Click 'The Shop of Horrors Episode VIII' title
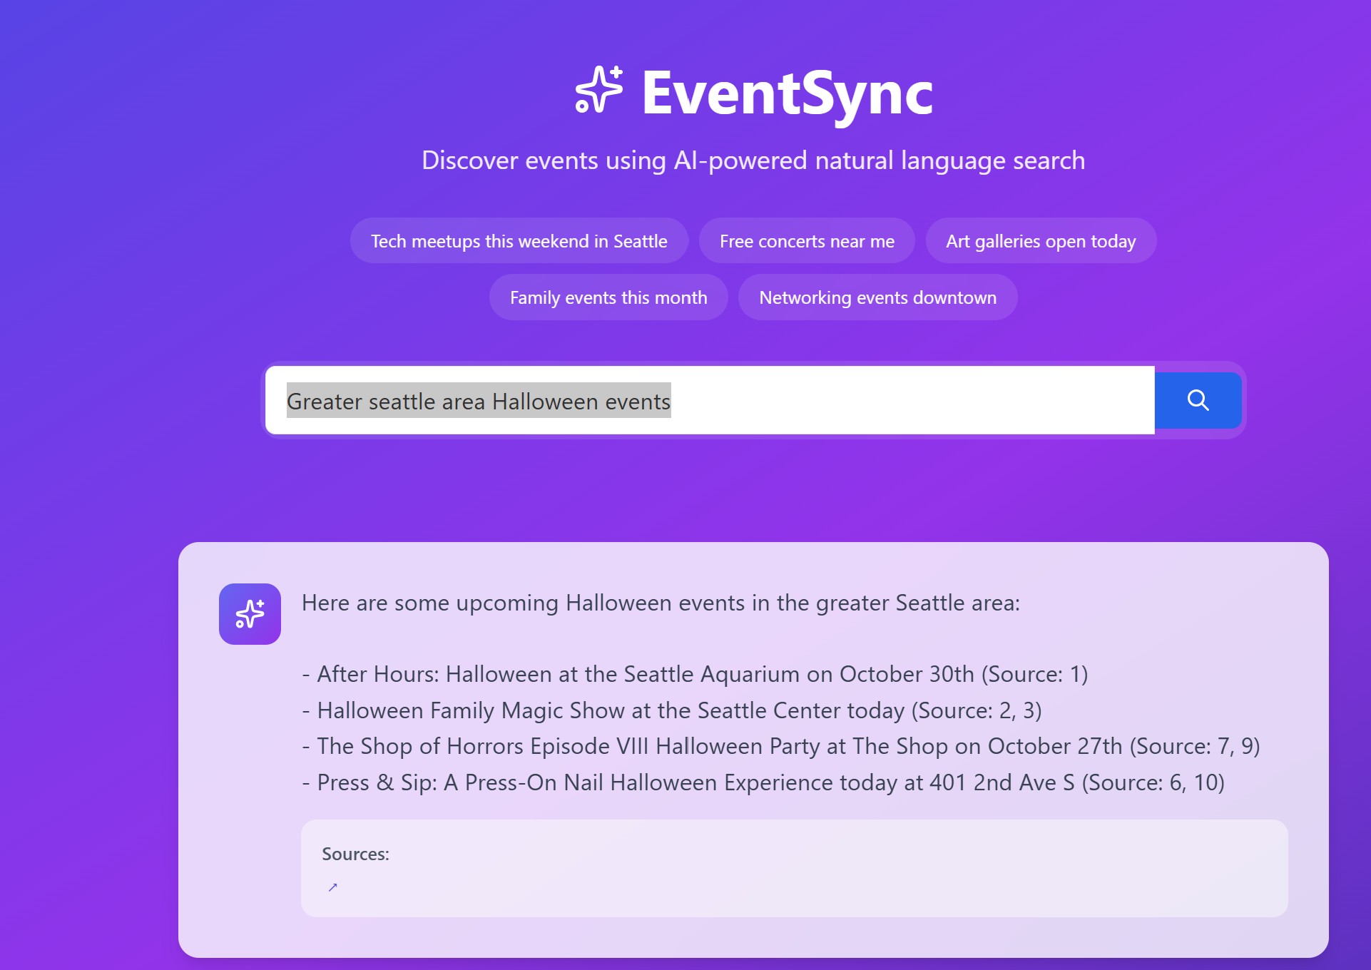This screenshot has height=970, width=1371. point(482,746)
